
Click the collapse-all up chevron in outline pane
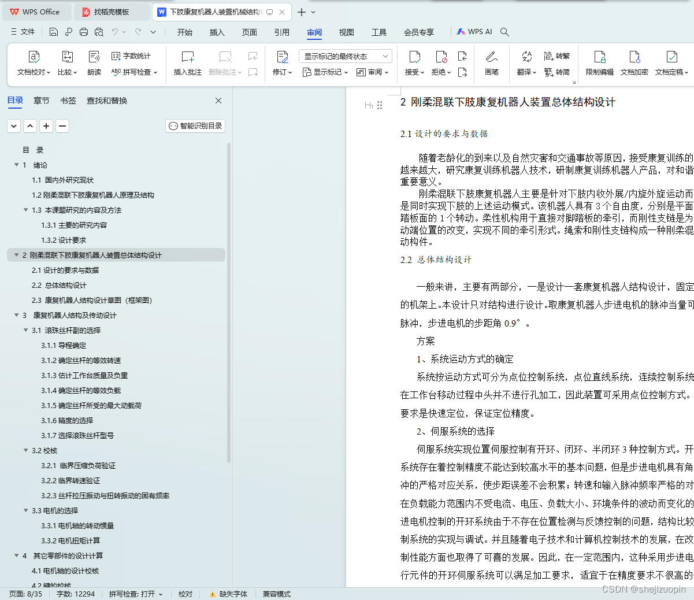click(x=30, y=125)
